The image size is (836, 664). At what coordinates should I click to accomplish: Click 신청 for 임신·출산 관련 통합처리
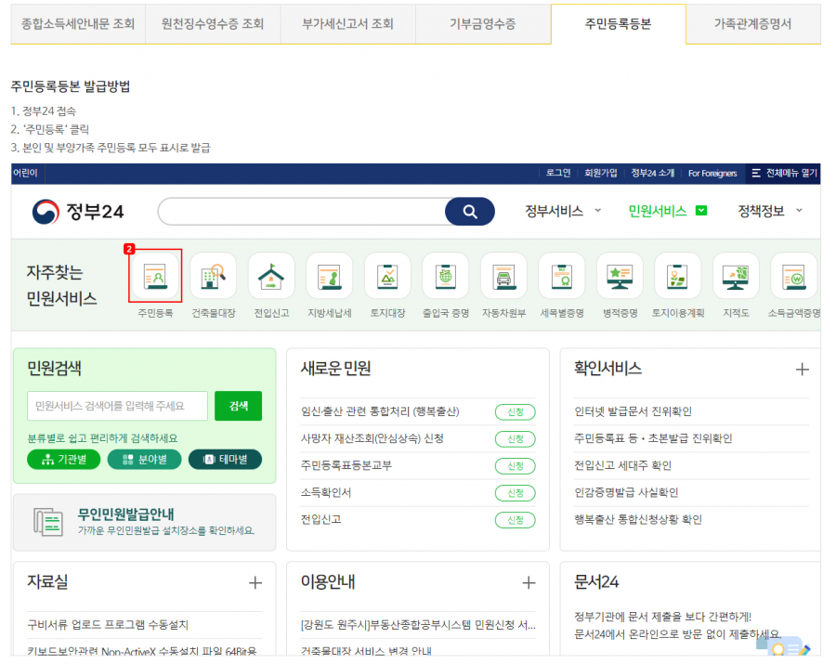515,412
